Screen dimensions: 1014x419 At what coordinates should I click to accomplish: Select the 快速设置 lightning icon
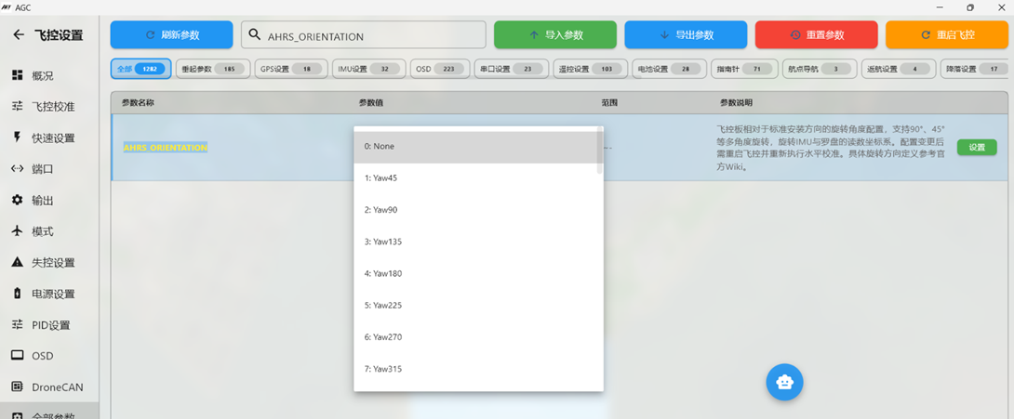17,137
